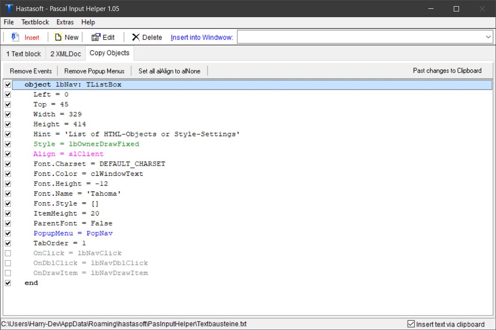496x330 pixels.
Task: Click the Insert into Windwow label
Action: [x=202, y=37]
